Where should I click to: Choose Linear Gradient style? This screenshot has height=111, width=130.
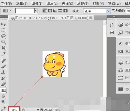tap(45, 11)
